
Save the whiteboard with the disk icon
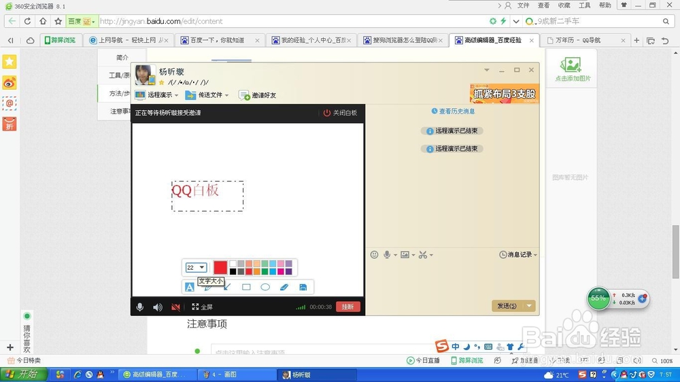[x=303, y=287]
